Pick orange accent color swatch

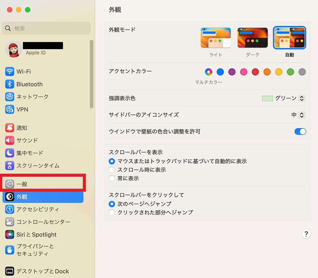(267, 72)
